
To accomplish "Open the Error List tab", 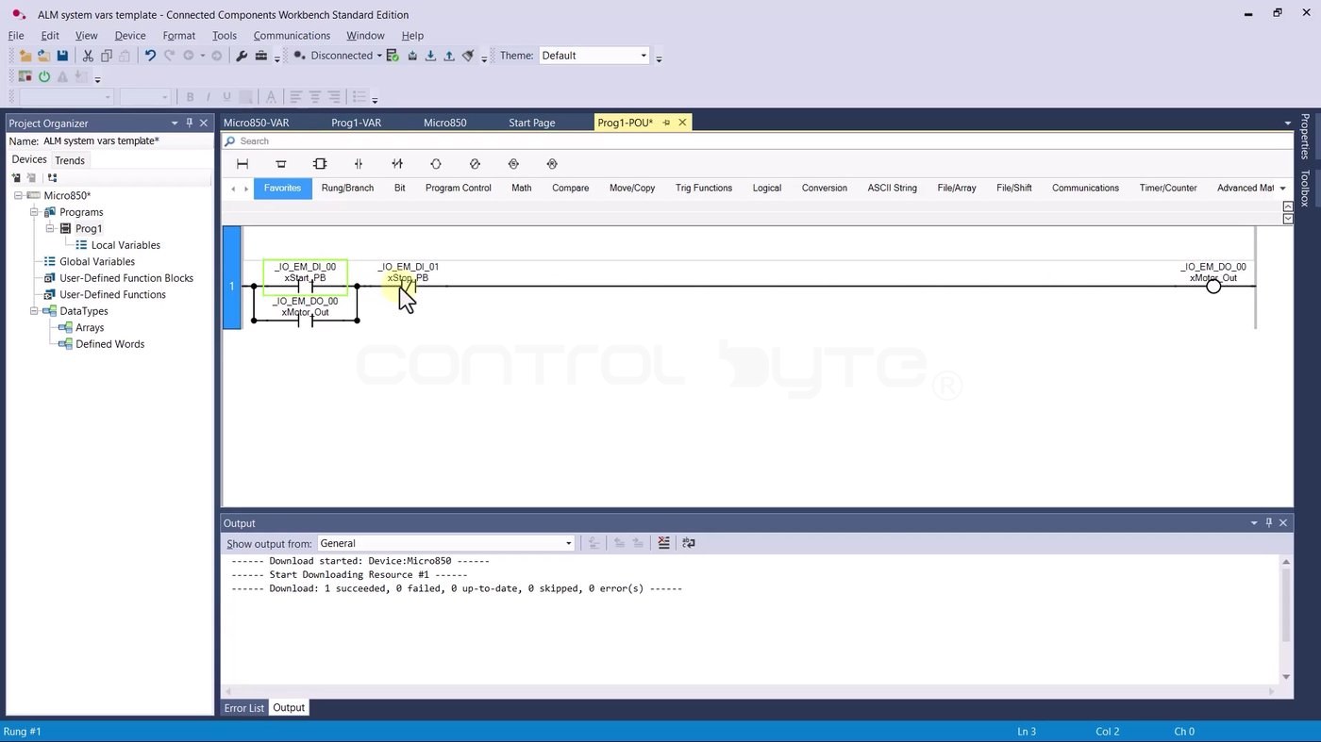I will pos(244,708).
